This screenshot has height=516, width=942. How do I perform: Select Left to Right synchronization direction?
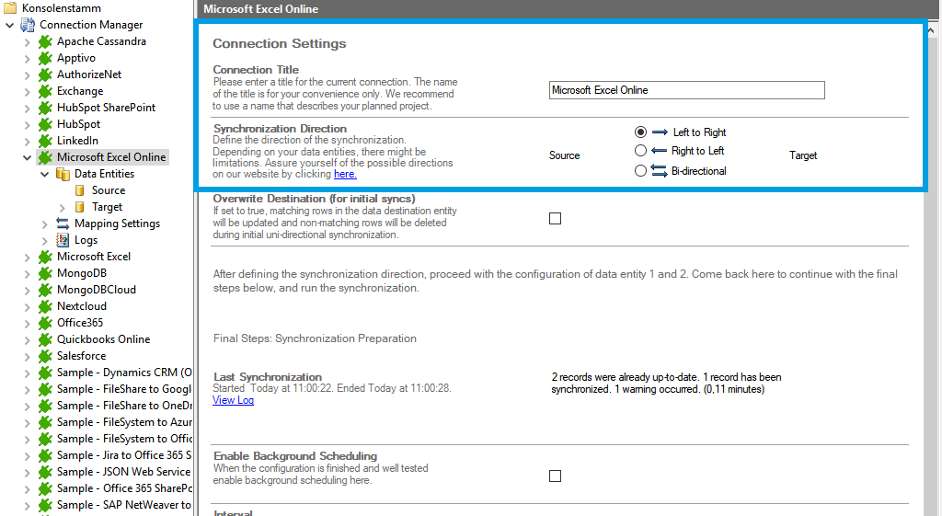[641, 132]
